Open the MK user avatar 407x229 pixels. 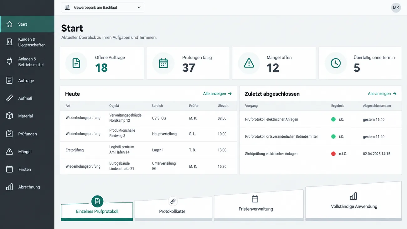click(x=396, y=8)
